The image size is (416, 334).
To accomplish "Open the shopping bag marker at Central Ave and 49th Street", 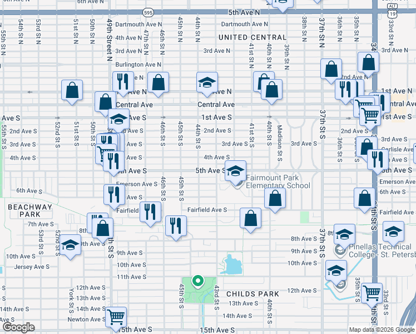I will click(105, 102).
